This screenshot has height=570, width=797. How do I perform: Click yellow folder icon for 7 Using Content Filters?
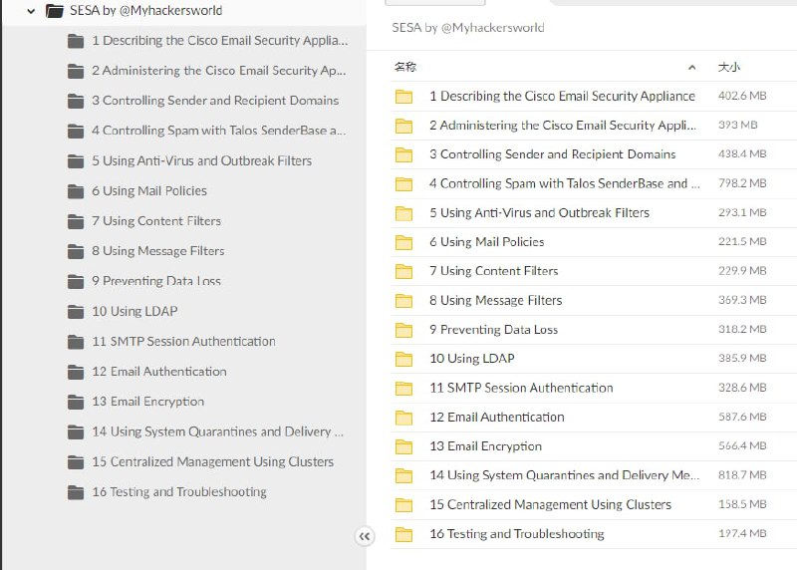pyautogui.click(x=404, y=271)
